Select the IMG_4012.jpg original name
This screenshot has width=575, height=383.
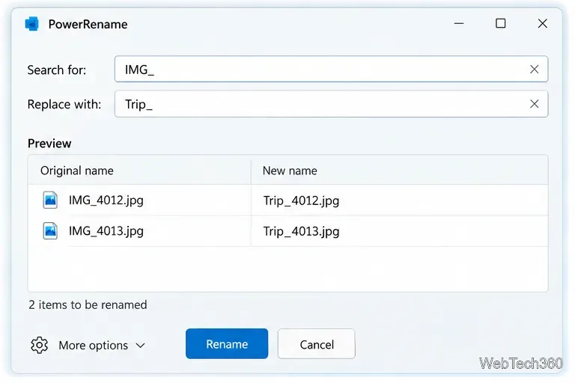(106, 200)
